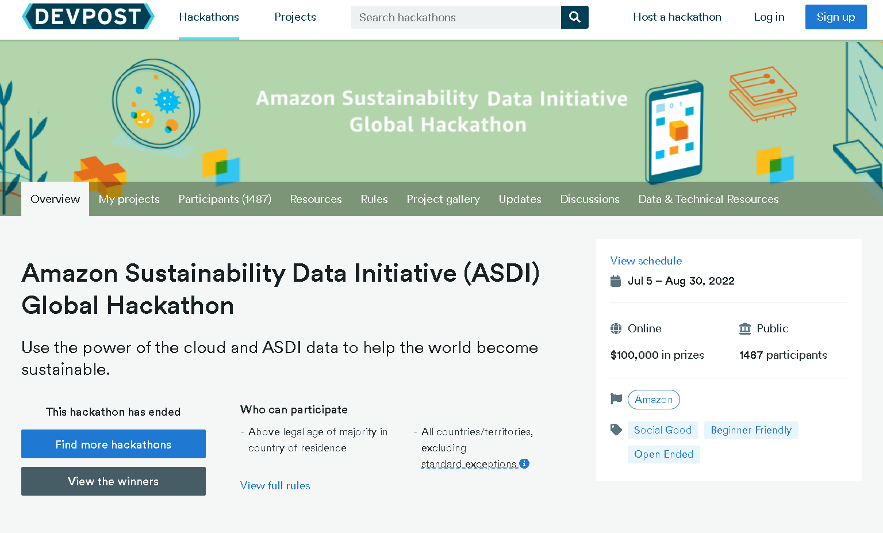Click the info icon beside standard exceptions
The width and height of the screenshot is (883, 533).
[524, 463]
